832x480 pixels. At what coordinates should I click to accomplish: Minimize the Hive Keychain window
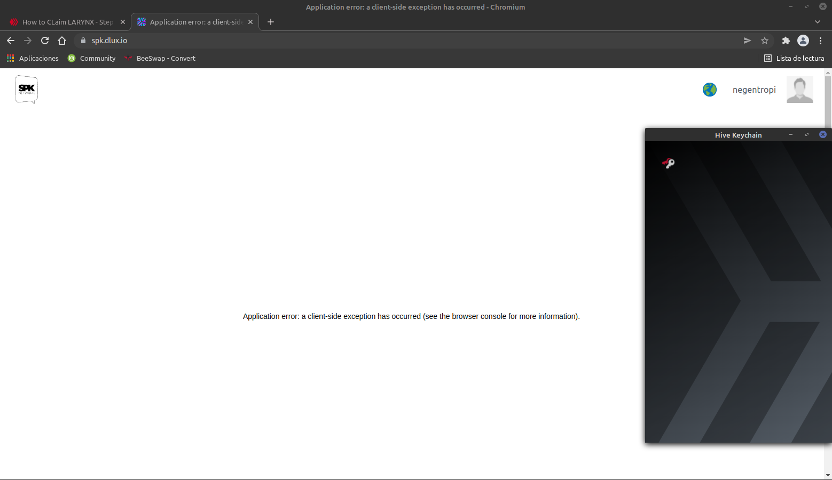791,134
